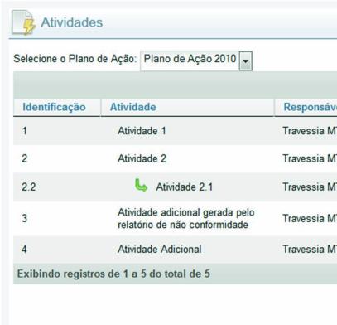Sort by Atividade column header
The height and width of the screenshot is (325, 337).
coord(133,107)
